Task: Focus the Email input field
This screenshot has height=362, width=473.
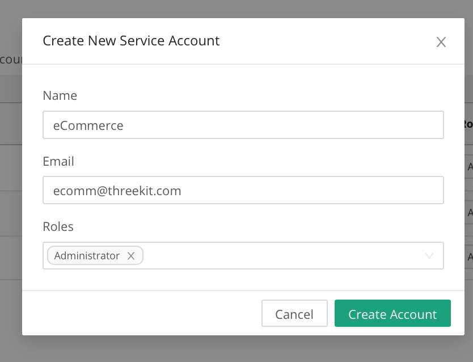Action: pyautogui.click(x=243, y=191)
